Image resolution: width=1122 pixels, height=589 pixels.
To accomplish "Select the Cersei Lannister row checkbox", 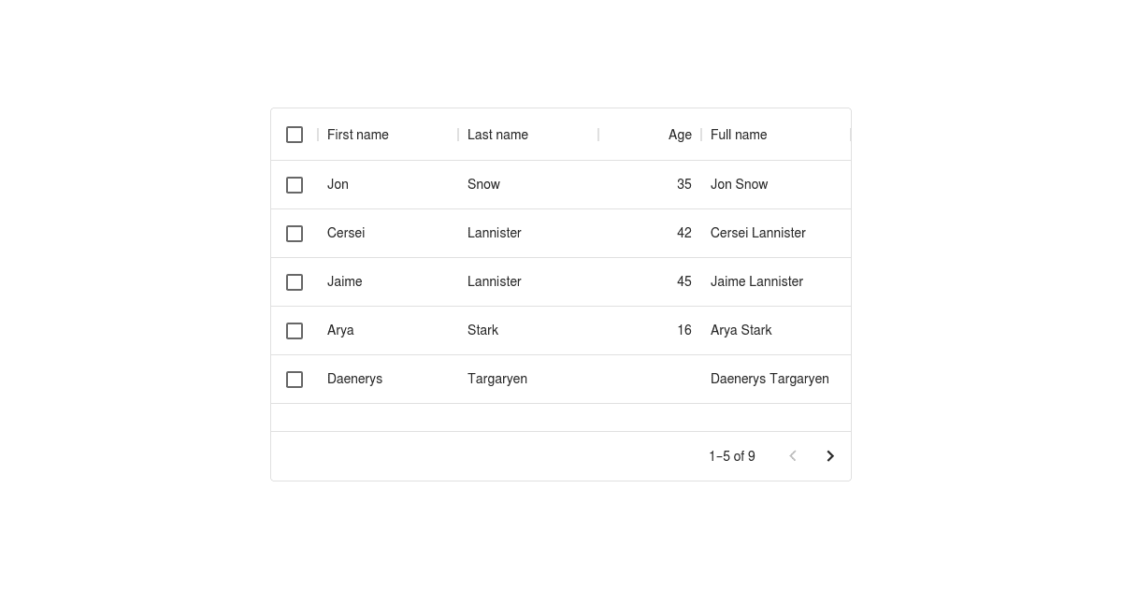I will point(295,233).
